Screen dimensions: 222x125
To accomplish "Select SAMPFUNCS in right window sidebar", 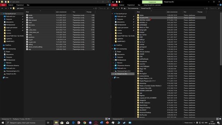I will click(x=121, y=41).
